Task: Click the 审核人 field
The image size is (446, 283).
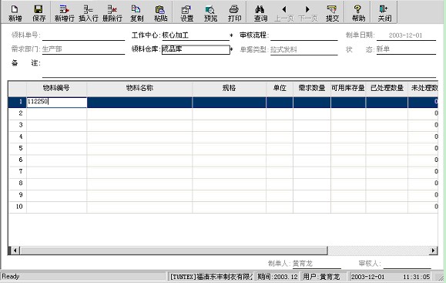Action: [407, 264]
